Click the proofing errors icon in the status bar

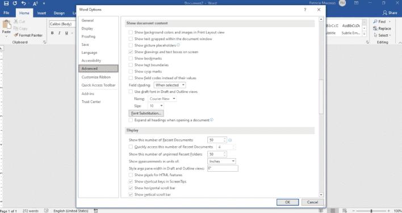coord(46,211)
